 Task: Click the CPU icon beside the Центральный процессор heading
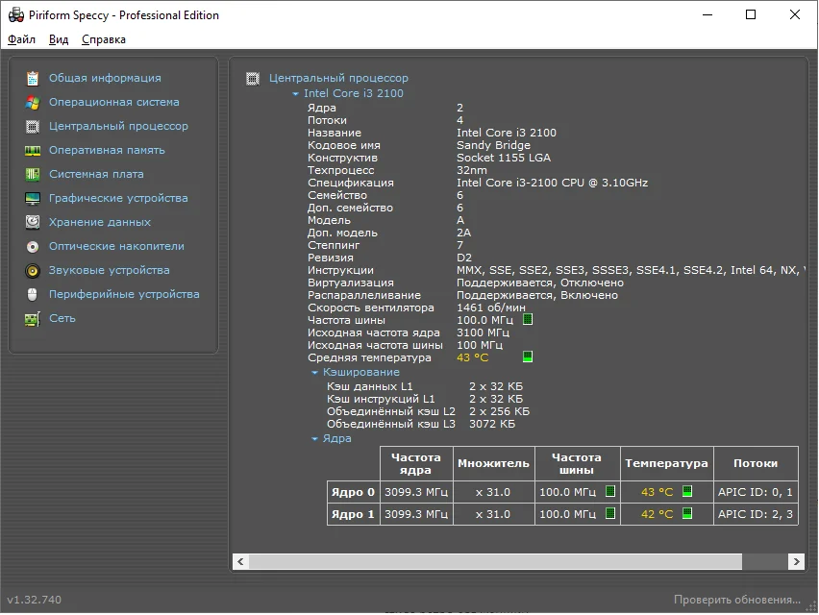(253, 78)
